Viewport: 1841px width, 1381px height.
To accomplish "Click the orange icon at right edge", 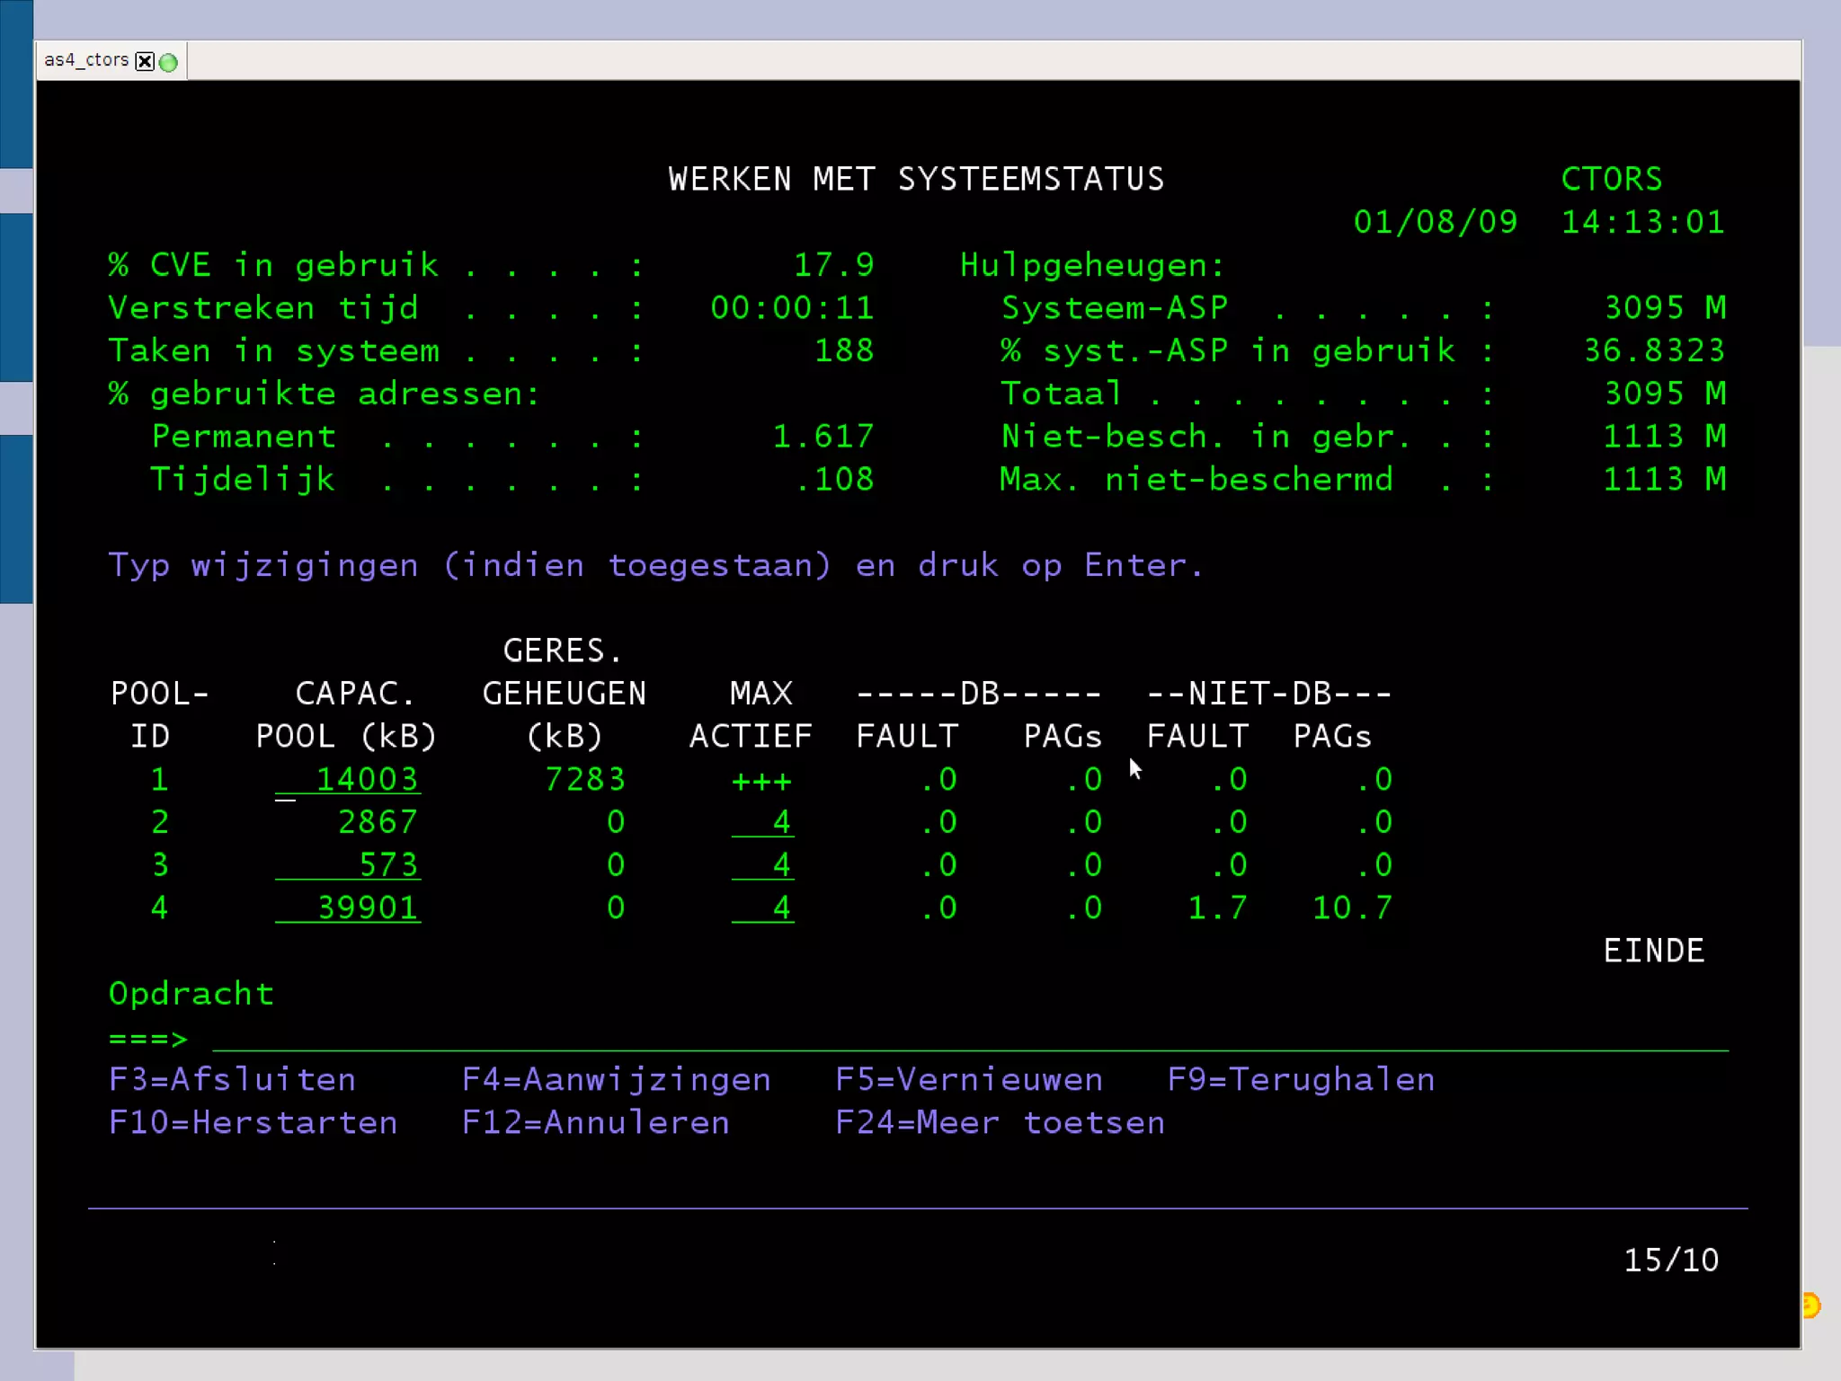I will coord(1811,1305).
